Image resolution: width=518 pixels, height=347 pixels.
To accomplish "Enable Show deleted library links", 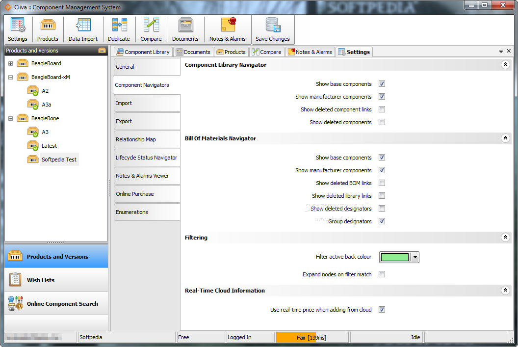I will (382, 196).
